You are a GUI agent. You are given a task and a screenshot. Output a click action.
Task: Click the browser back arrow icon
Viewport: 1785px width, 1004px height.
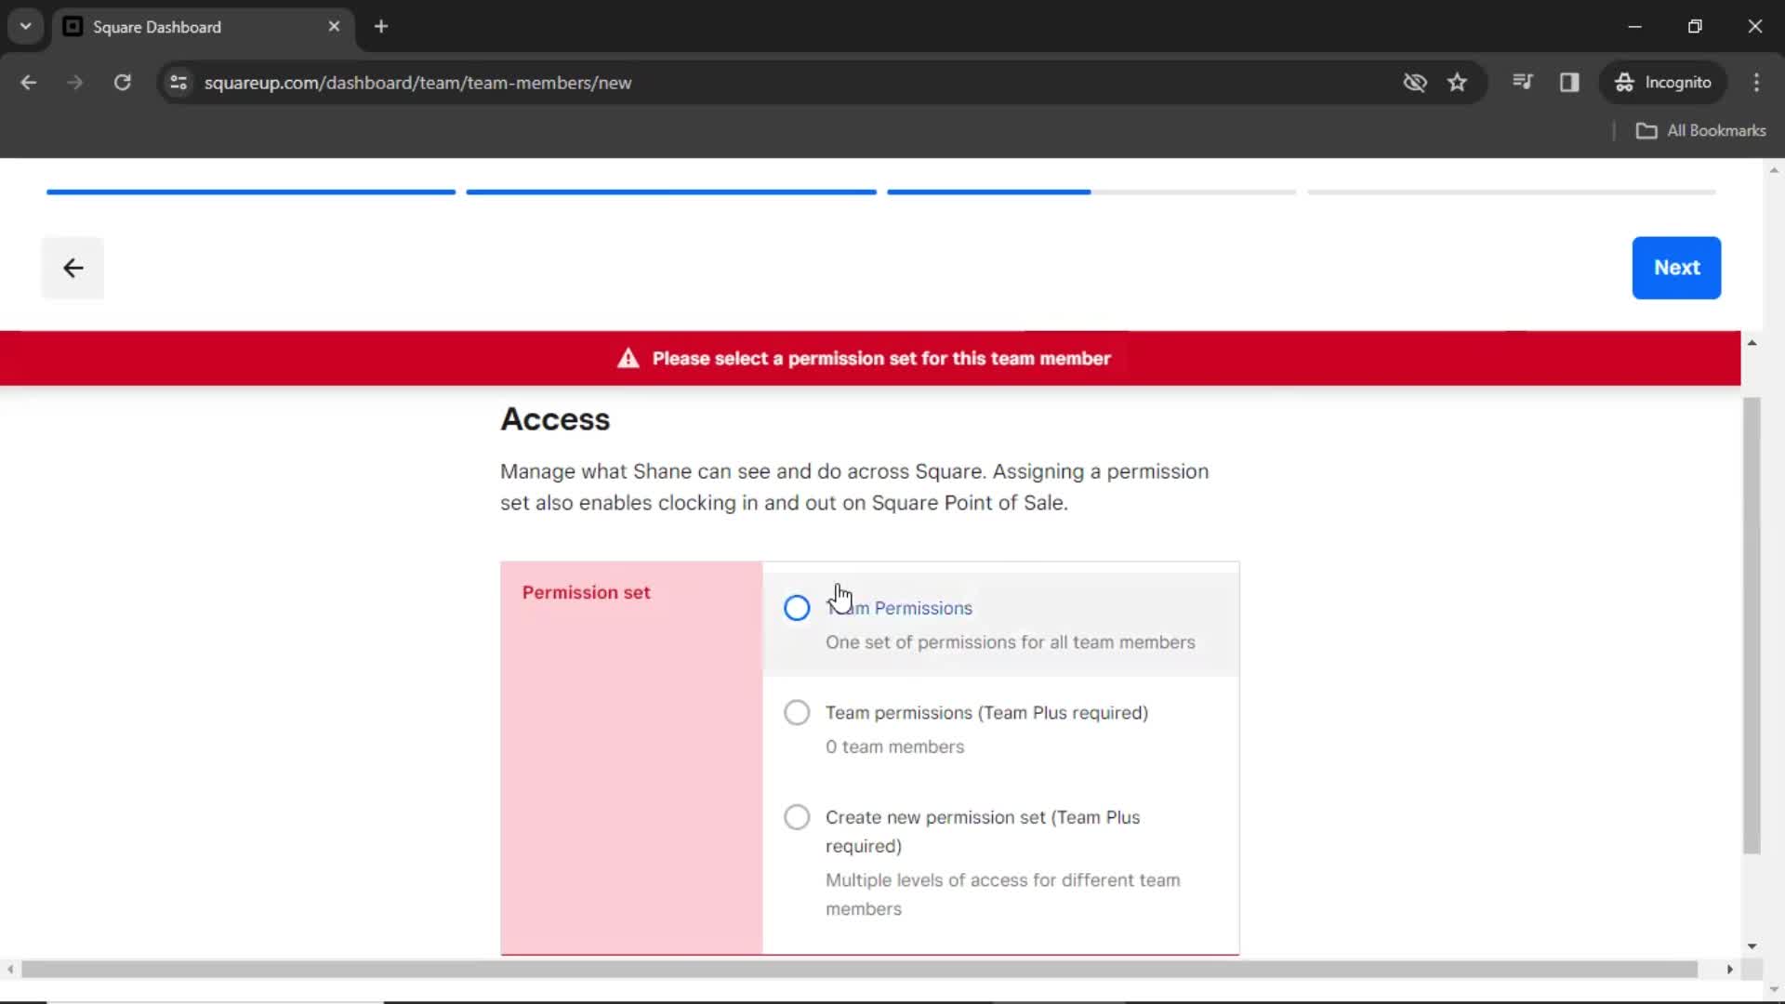(30, 82)
